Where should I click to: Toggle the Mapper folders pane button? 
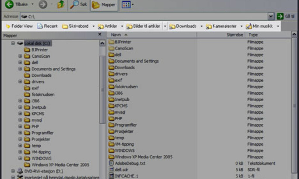pyautogui.click(x=104, y=5)
